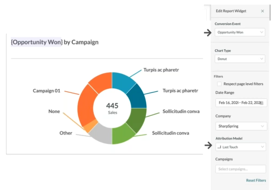The height and width of the screenshot is (190, 271).
Task: Open the Company dropdown showing SharpSpring
Action: pyautogui.click(x=240, y=126)
